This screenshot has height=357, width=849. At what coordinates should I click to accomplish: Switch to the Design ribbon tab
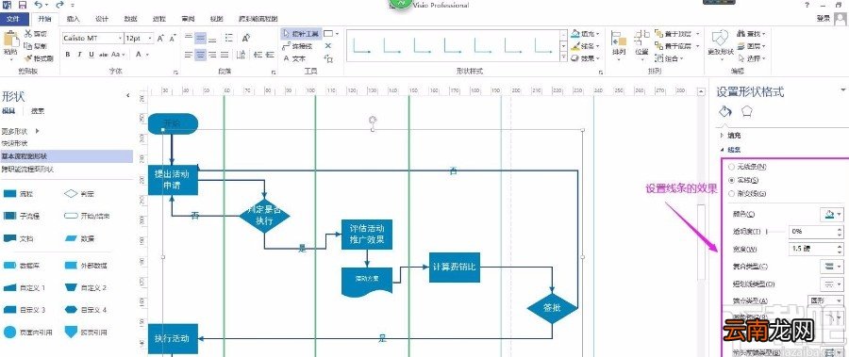pyautogui.click(x=102, y=19)
